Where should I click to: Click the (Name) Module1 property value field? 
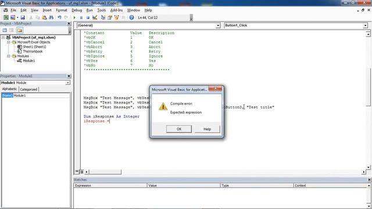tap(41, 95)
